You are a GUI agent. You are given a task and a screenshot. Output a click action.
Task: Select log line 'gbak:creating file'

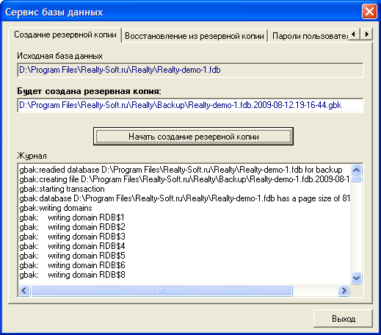pyautogui.click(x=184, y=179)
